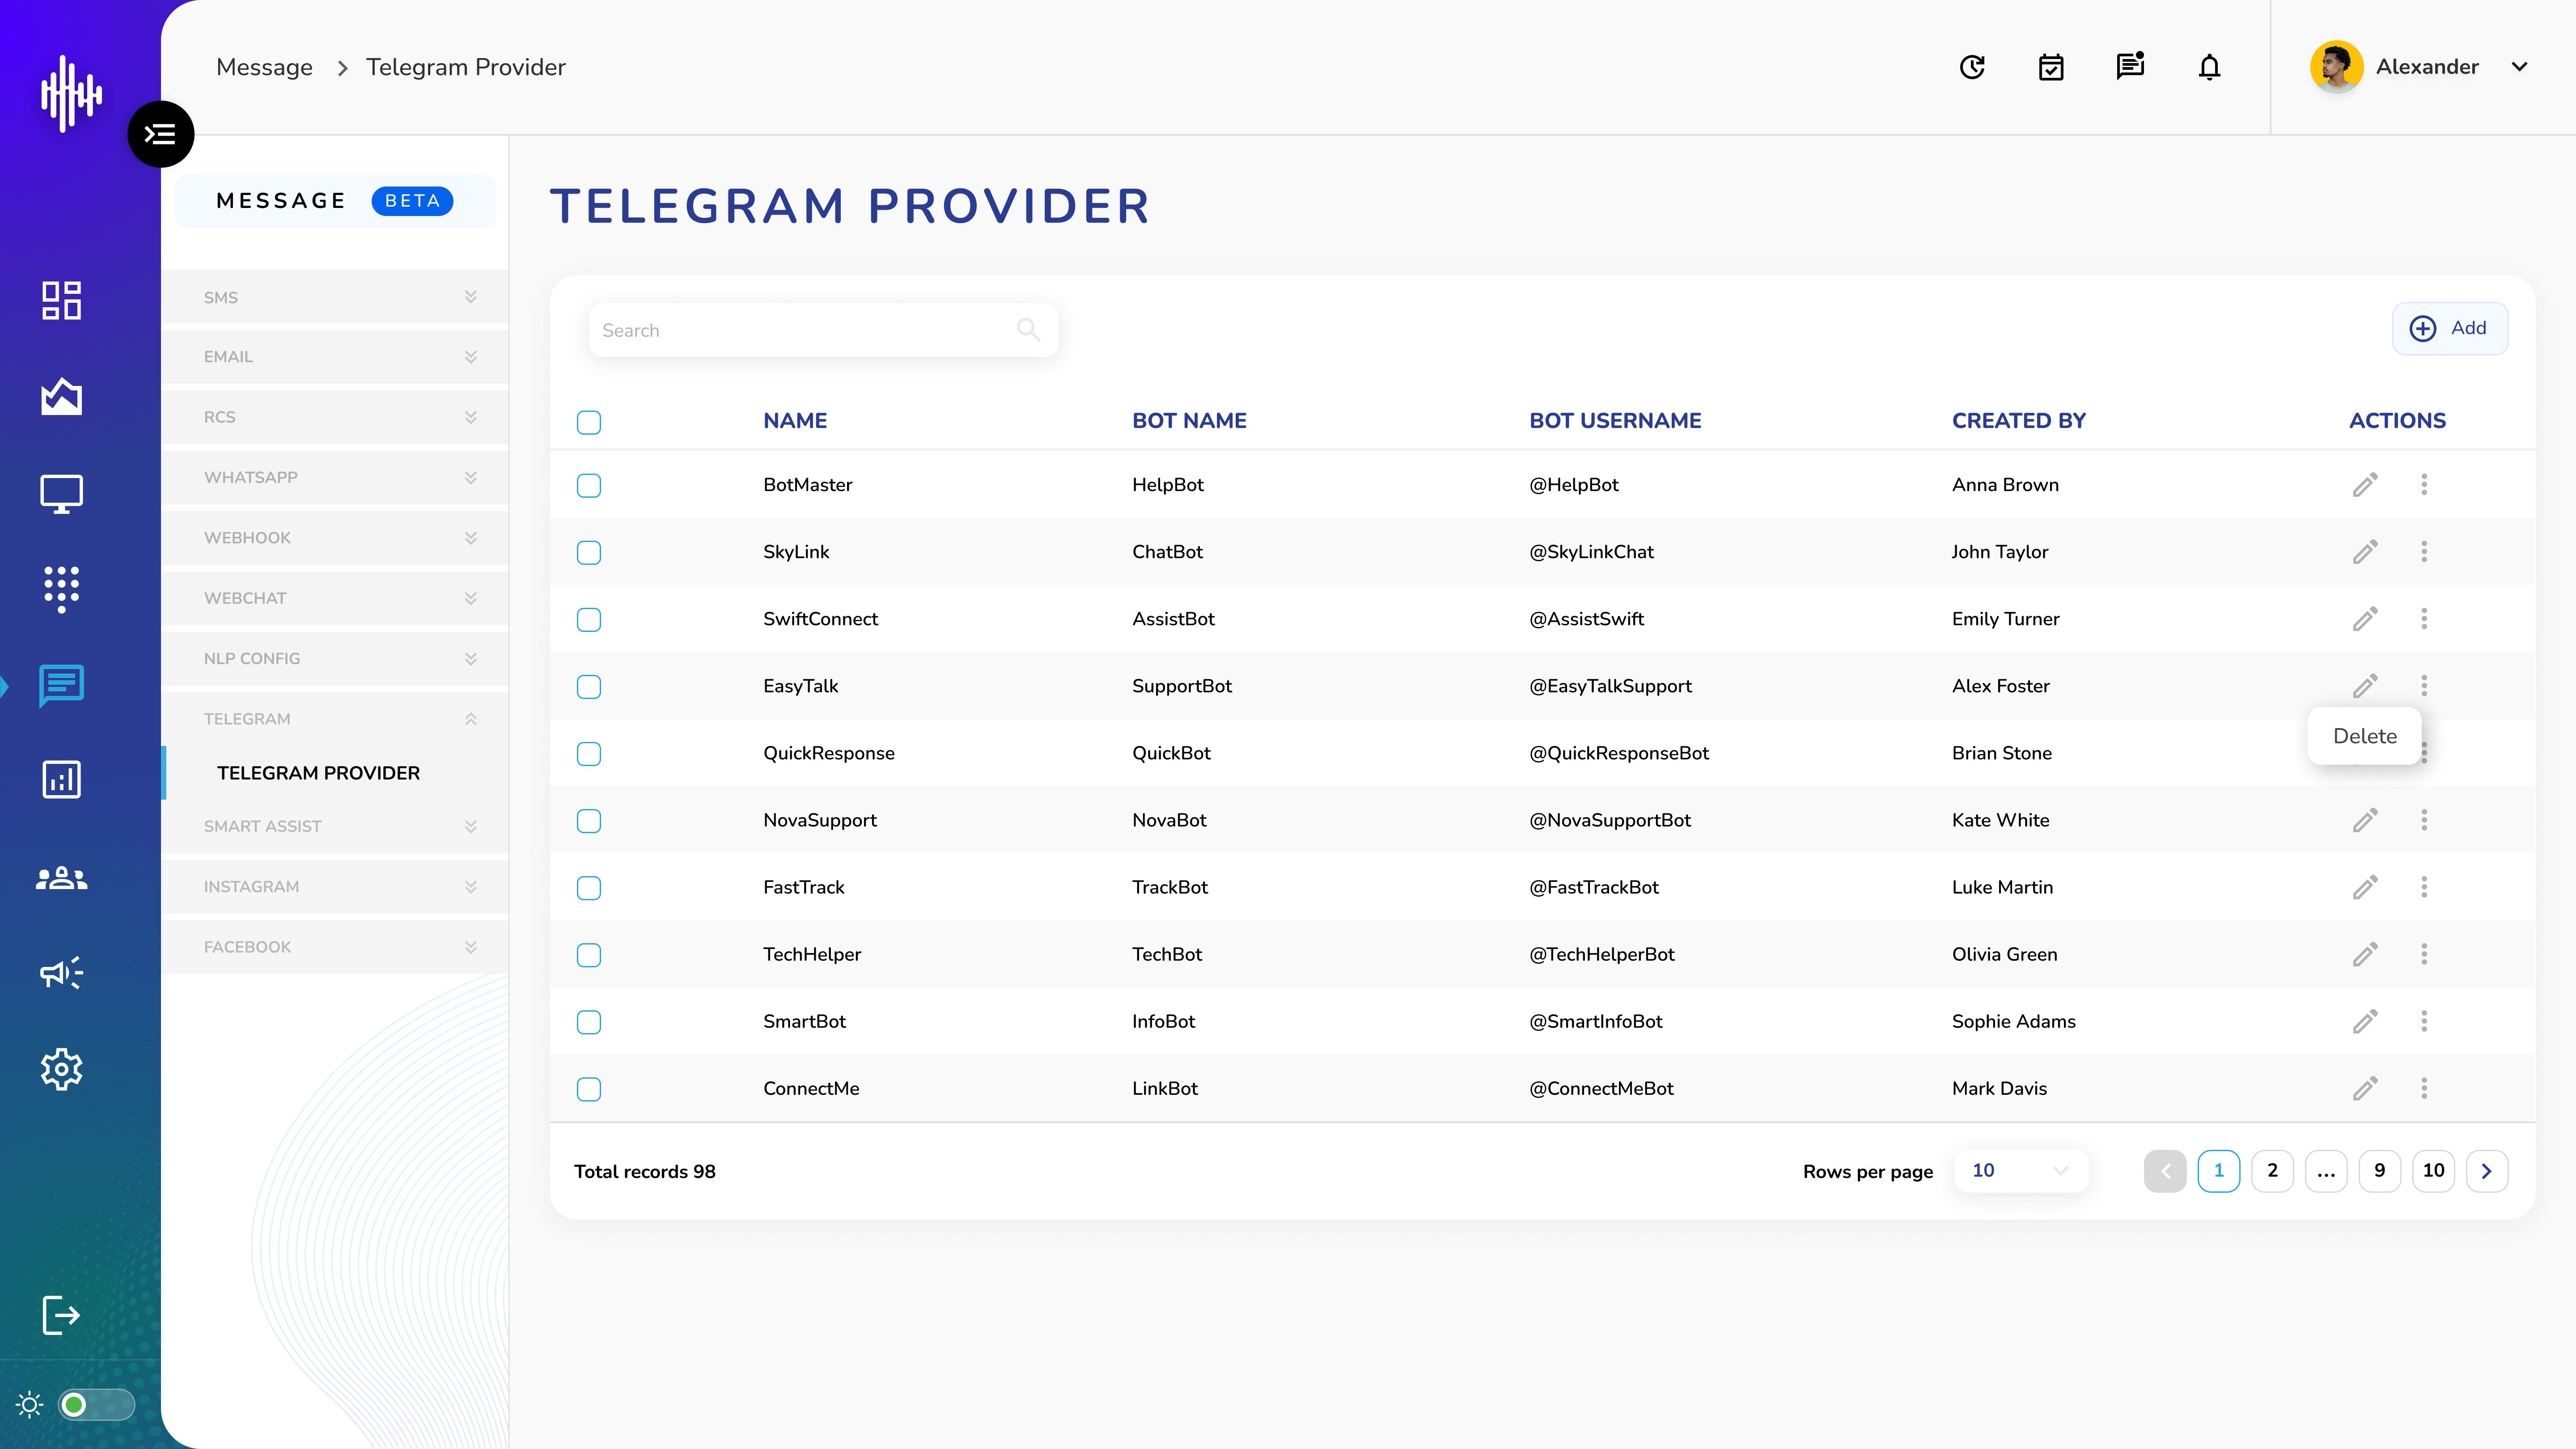Expand the WEBHOOK menu section
This screenshot has width=2576, height=1449.
[x=335, y=538]
